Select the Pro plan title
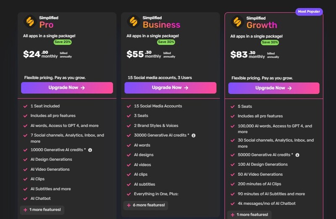This screenshot has width=336, height=219. pyautogui.click(x=46, y=24)
